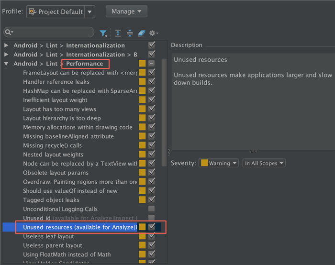Open the In All Scopes dropdown
Viewport: 335px width, 265px height.
(x=264, y=163)
